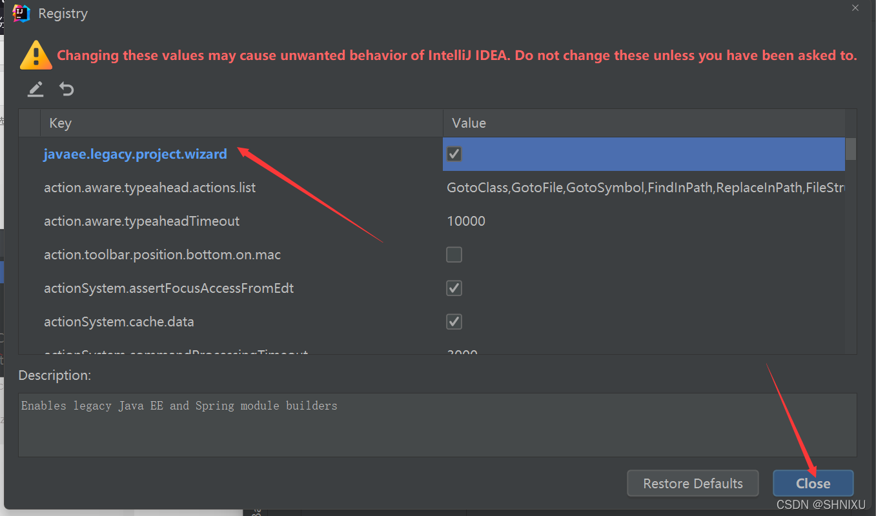Select action.toolbar.position.bottom.on.mac key
Image resolution: width=876 pixels, height=516 pixels.
click(x=162, y=255)
